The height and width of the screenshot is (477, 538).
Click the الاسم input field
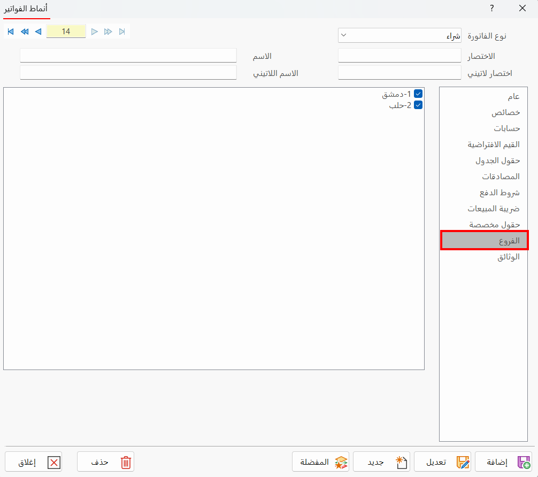coord(128,56)
